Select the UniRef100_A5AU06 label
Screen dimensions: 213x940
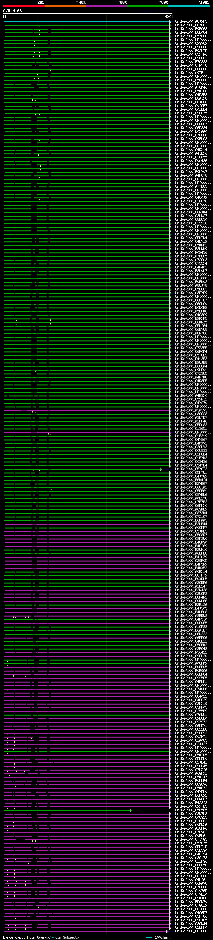coord(191,80)
